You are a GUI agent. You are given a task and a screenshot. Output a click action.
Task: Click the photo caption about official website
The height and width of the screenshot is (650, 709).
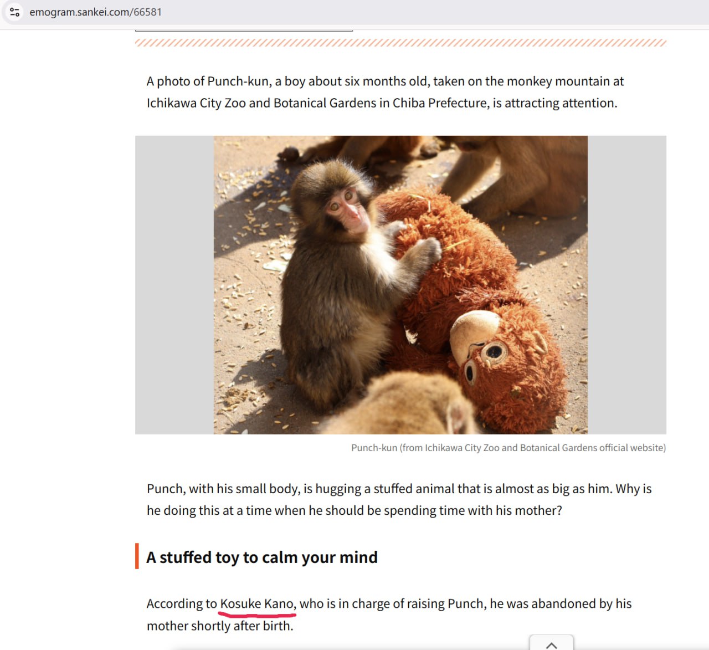(508, 448)
